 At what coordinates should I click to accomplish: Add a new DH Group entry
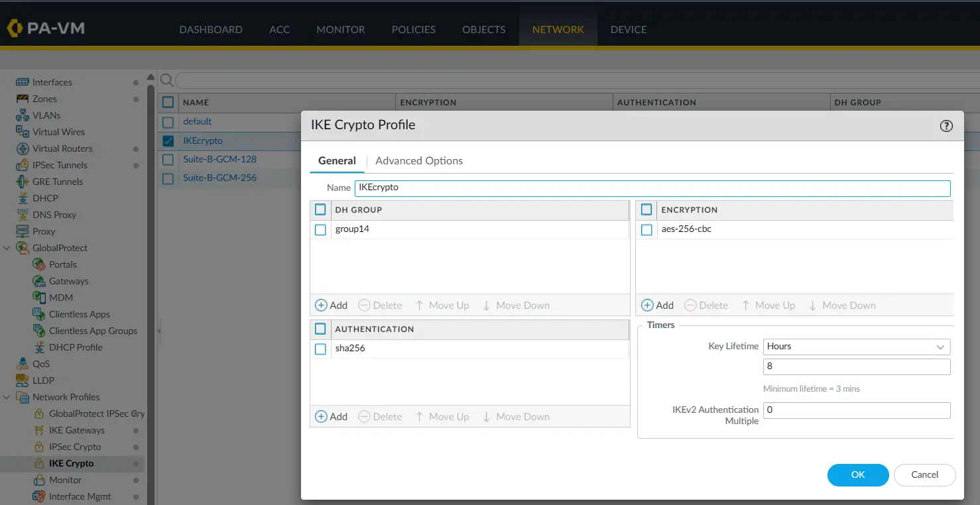331,306
